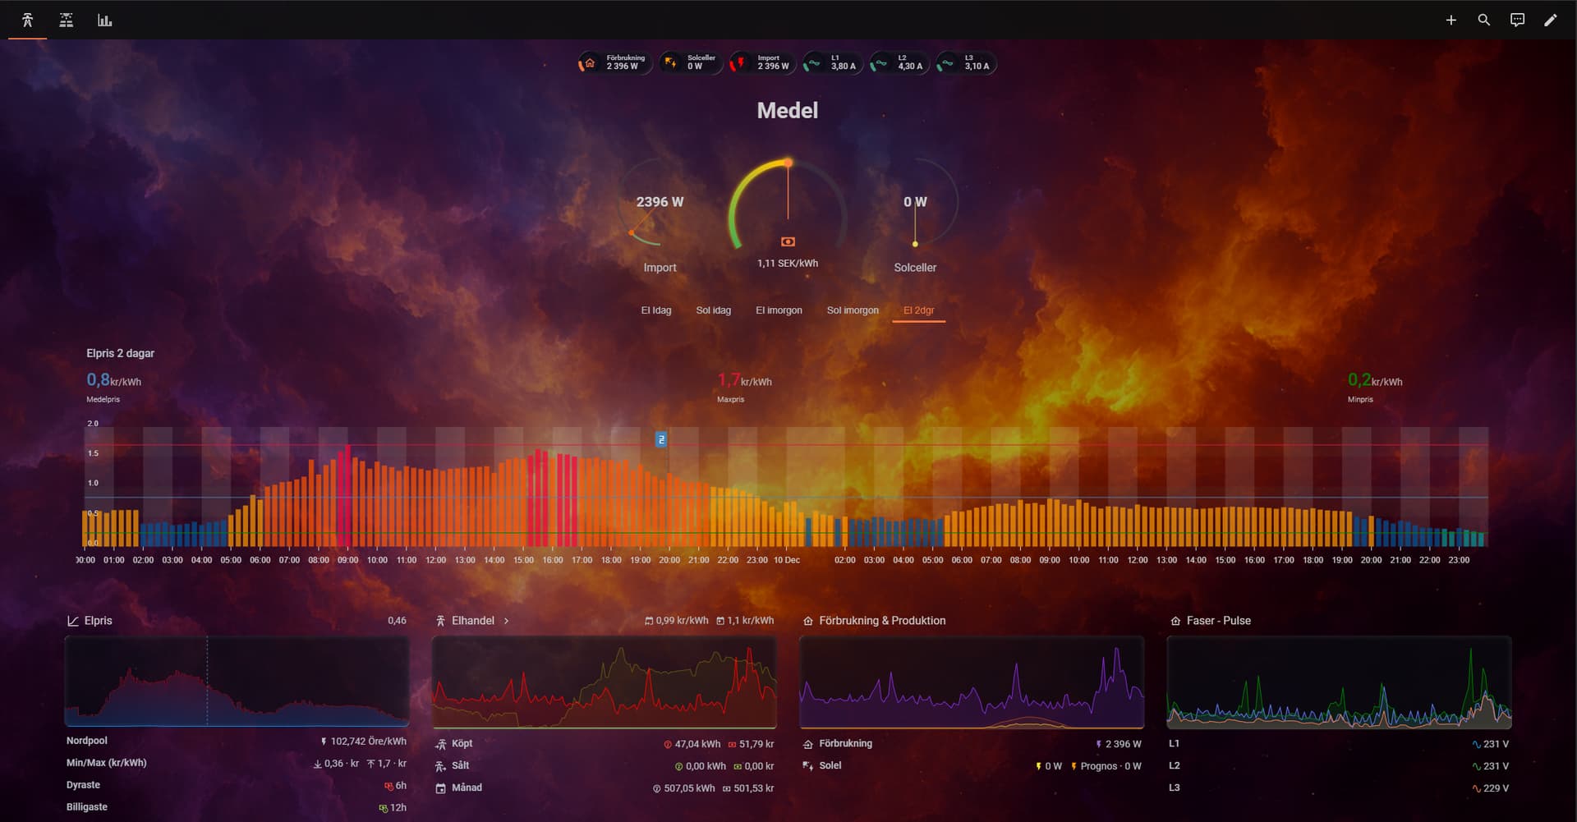
Task: Select the El 2dgr tab
Action: click(x=919, y=310)
